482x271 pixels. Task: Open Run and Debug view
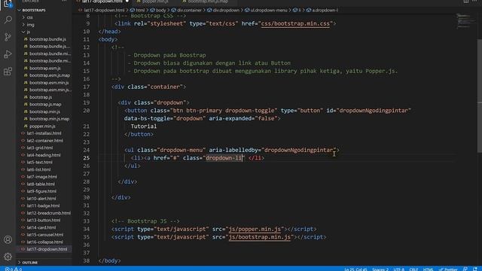tap(8, 54)
